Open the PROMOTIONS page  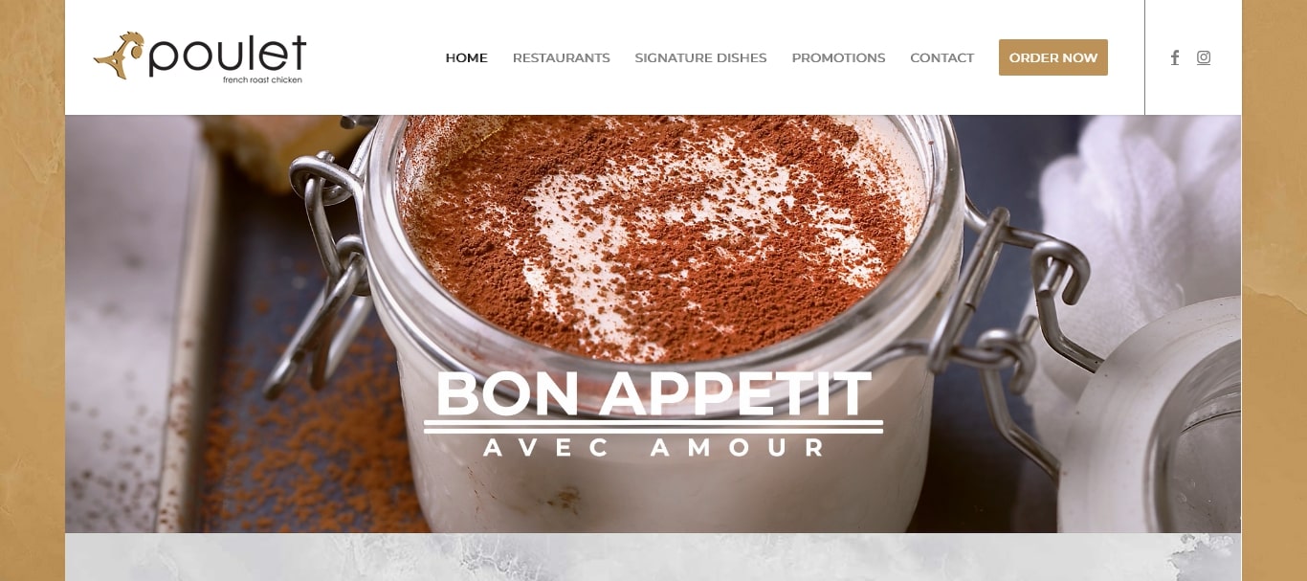(x=838, y=57)
